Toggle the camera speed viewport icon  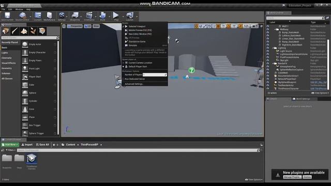point(254,26)
